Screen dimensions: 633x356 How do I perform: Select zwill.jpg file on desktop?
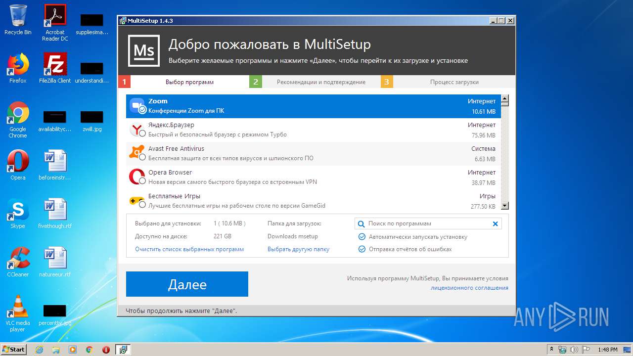(92, 120)
